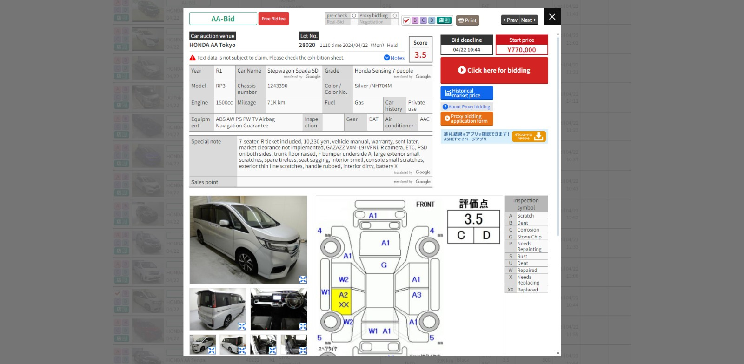Click the RP3 model value

click(220, 86)
